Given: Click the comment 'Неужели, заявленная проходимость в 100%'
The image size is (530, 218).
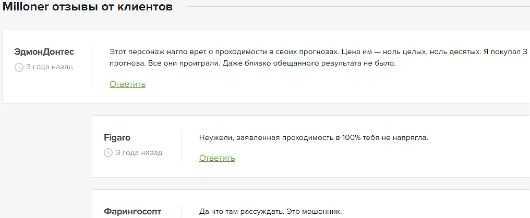Looking at the screenshot, I should tap(314, 138).
